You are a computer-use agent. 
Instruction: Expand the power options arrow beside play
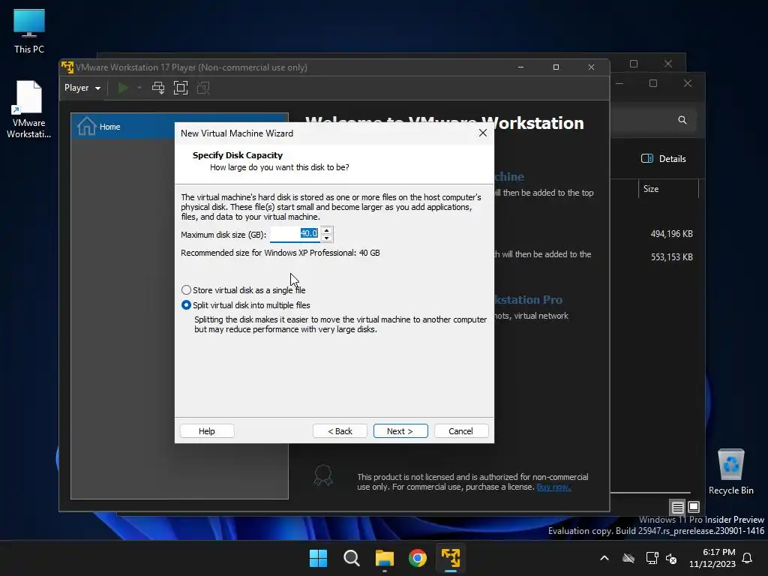click(x=139, y=88)
